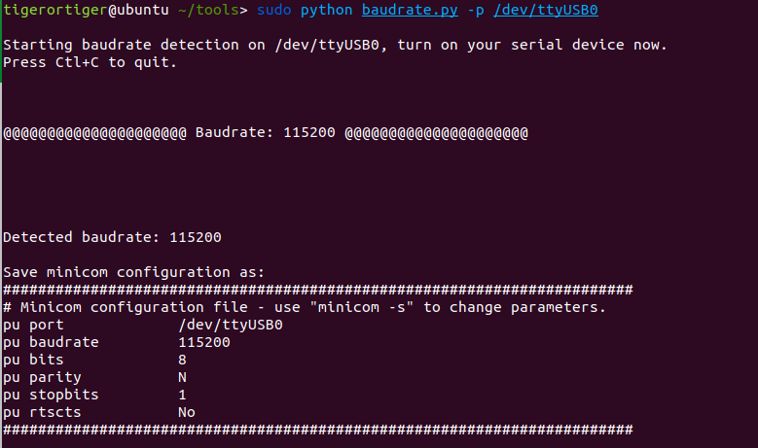Click the 'minicom -s' quoted text
Image resolution: width=758 pixels, height=448 pixels.
[366, 307]
